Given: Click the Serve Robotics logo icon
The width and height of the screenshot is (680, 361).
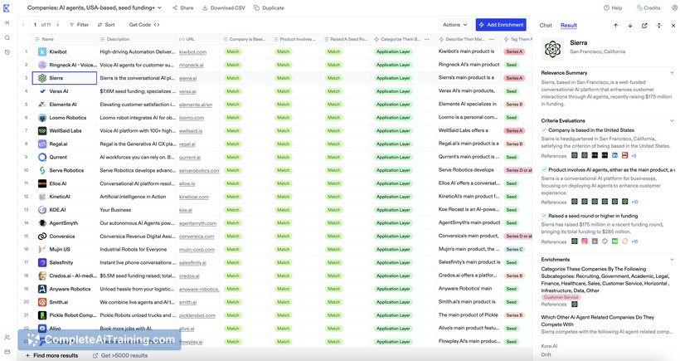Looking at the screenshot, I should point(42,170).
